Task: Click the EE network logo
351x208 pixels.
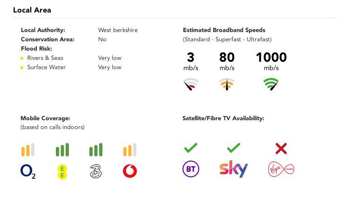Action: (x=62, y=171)
